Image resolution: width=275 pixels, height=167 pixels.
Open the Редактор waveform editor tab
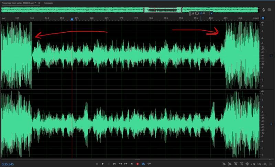pyautogui.click(x=19, y=3)
